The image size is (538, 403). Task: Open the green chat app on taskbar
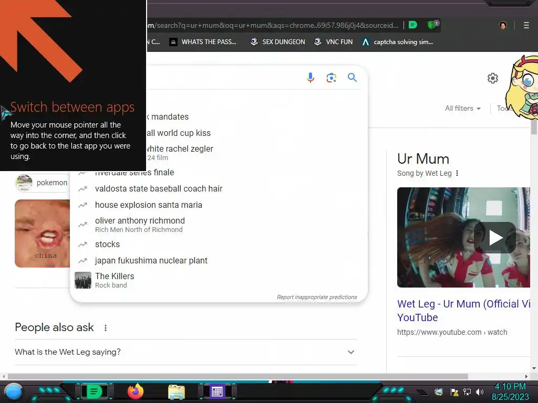[94, 391]
